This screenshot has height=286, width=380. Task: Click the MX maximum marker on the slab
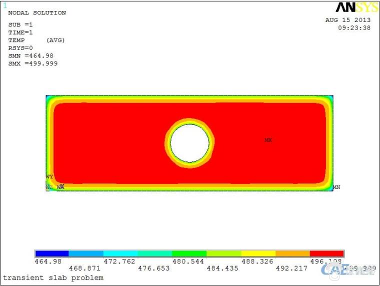(268, 140)
